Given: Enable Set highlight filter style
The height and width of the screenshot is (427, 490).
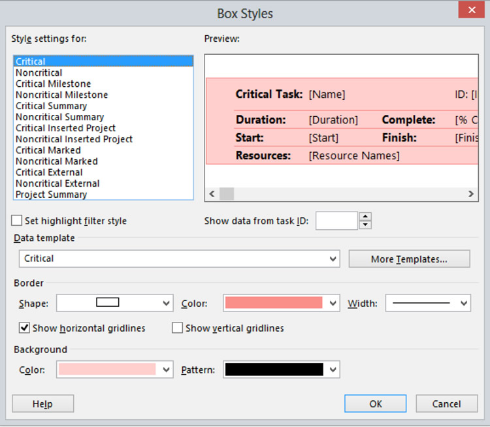Looking at the screenshot, I should pos(16,221).
